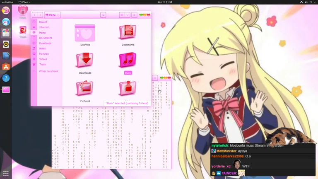Open the Home path bar dropdown
This screenshot has height=179, width=318.
(x=52, y=15)
